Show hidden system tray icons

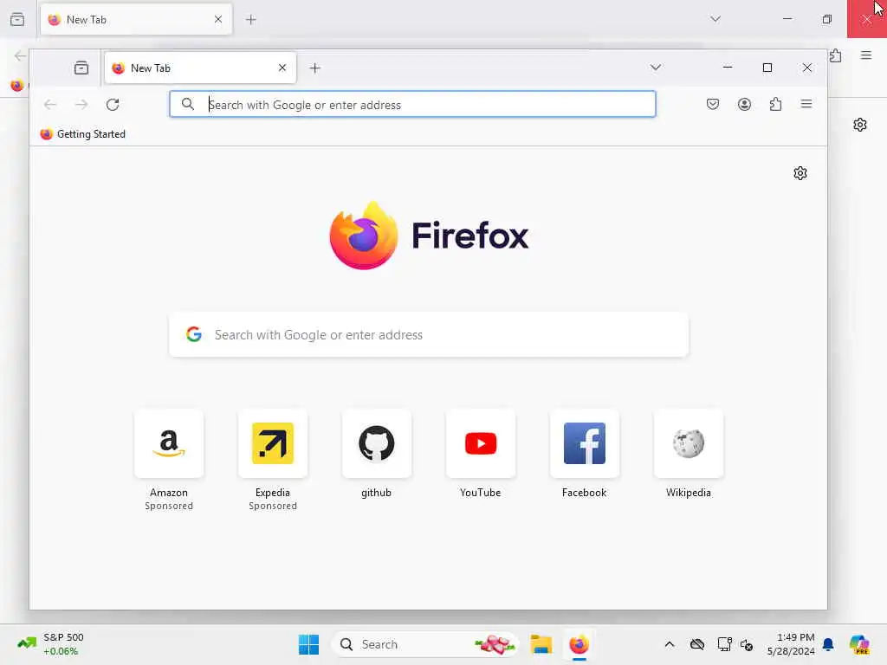(670, 644)
